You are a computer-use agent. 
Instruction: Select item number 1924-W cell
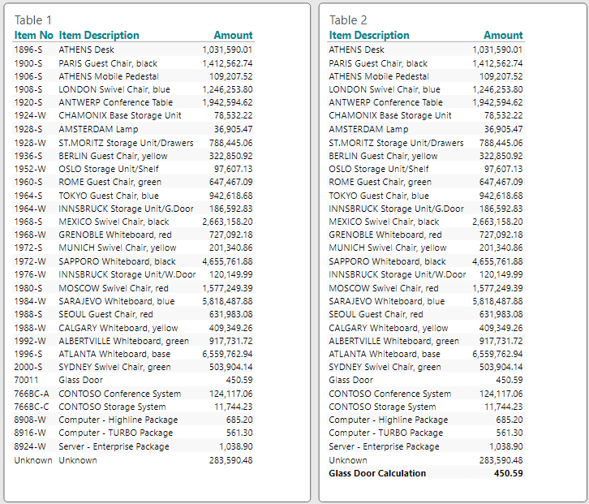tap(30, 115)
